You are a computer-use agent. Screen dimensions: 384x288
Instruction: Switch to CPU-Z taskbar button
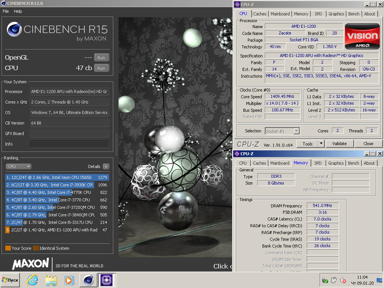[106, 280]
